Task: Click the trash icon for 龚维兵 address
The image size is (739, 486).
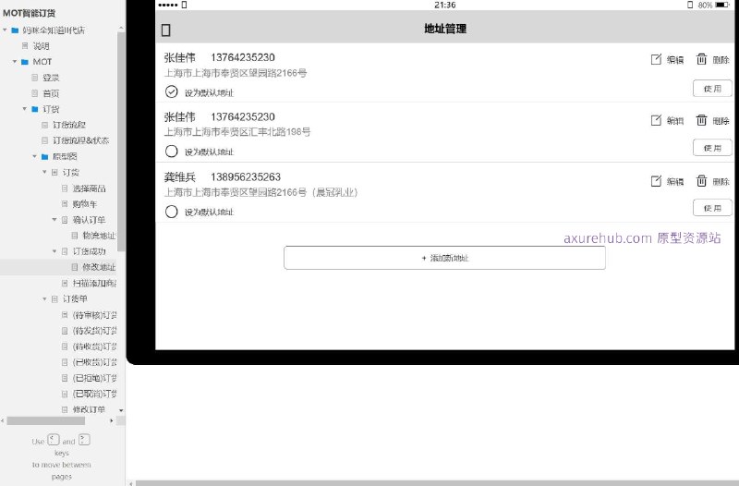Action: [x=701, y=181]
